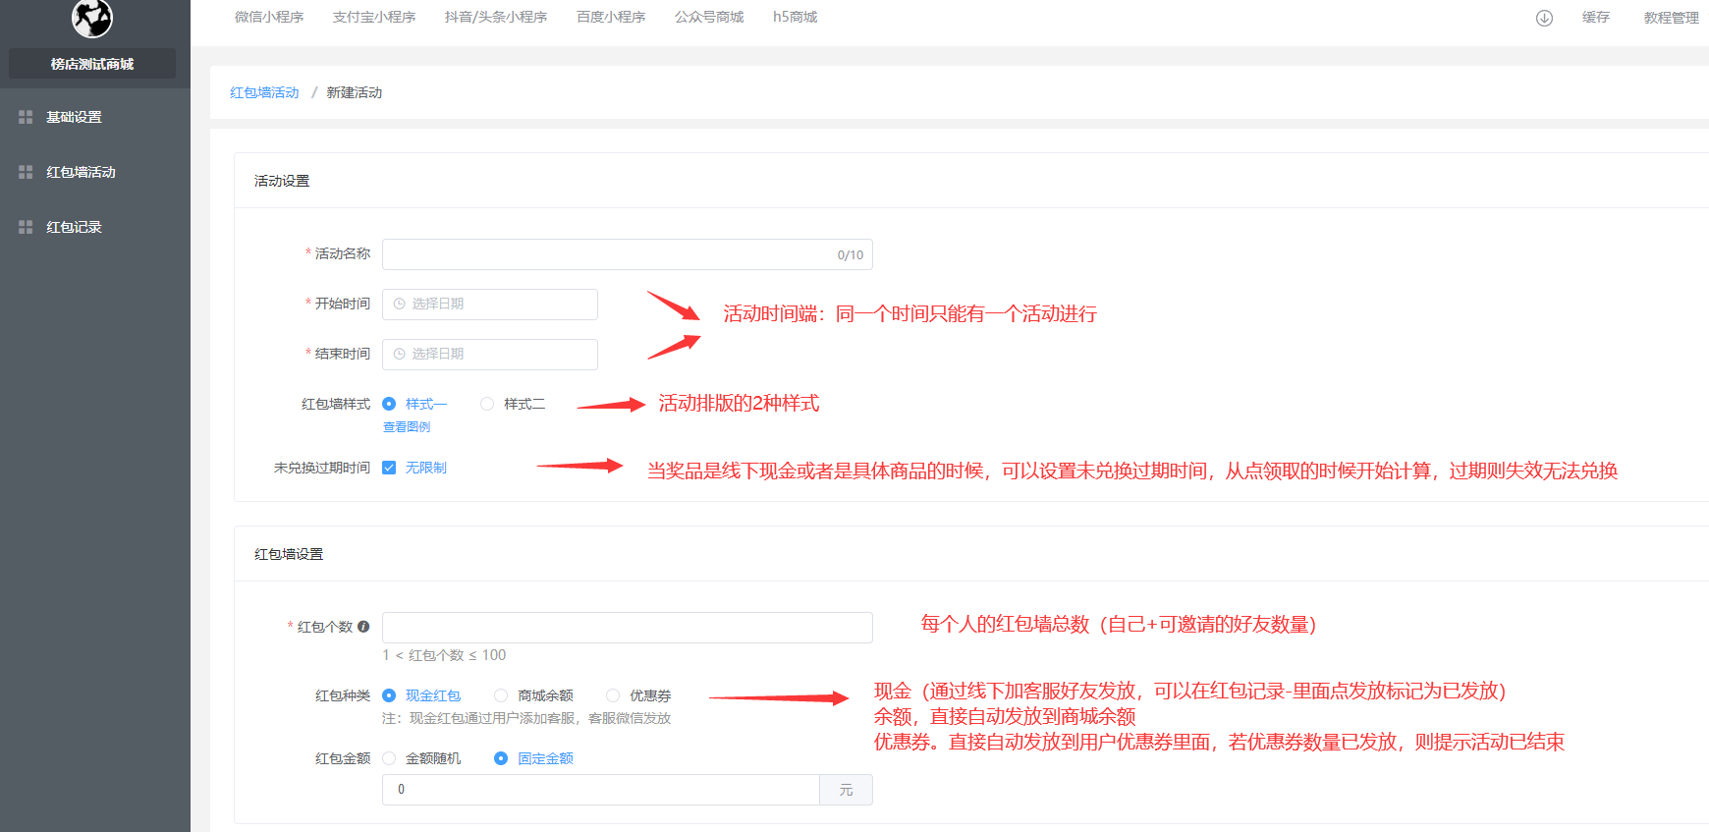1709x832 pixels.
Task: Click the info icon next to 红包个数
Action: pyautogui.click(x=363, y=627)
